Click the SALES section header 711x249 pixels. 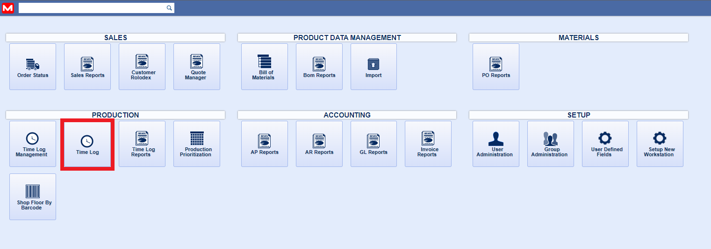coord(115,38)
